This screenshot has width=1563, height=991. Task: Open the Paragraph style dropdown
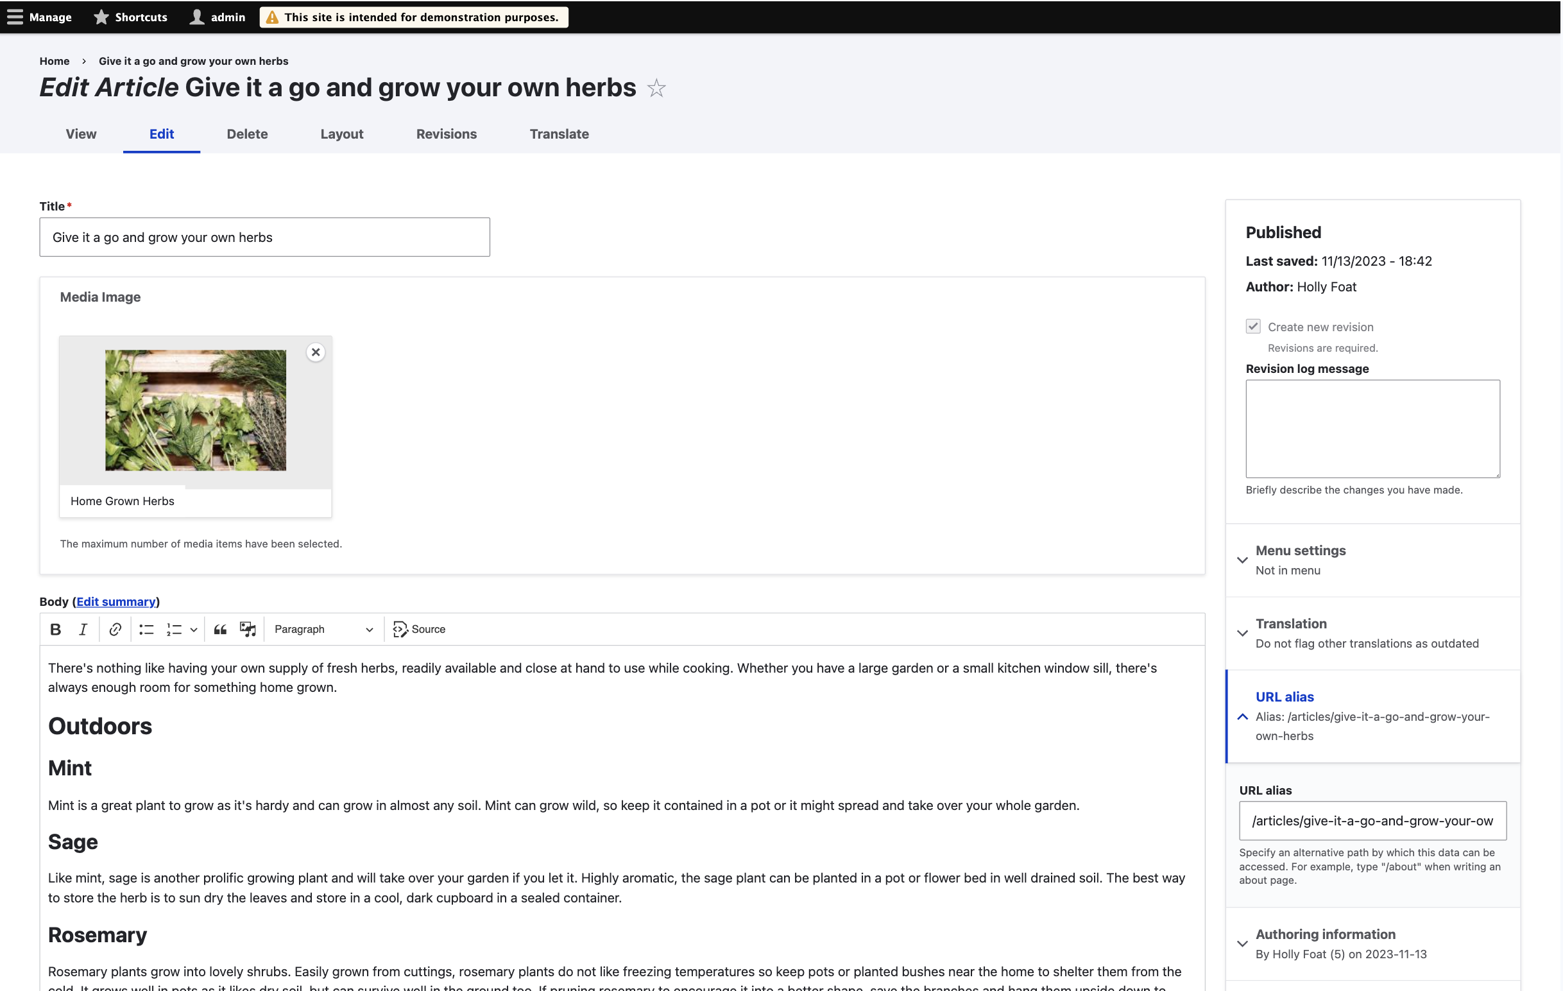[x=323, y=628]
